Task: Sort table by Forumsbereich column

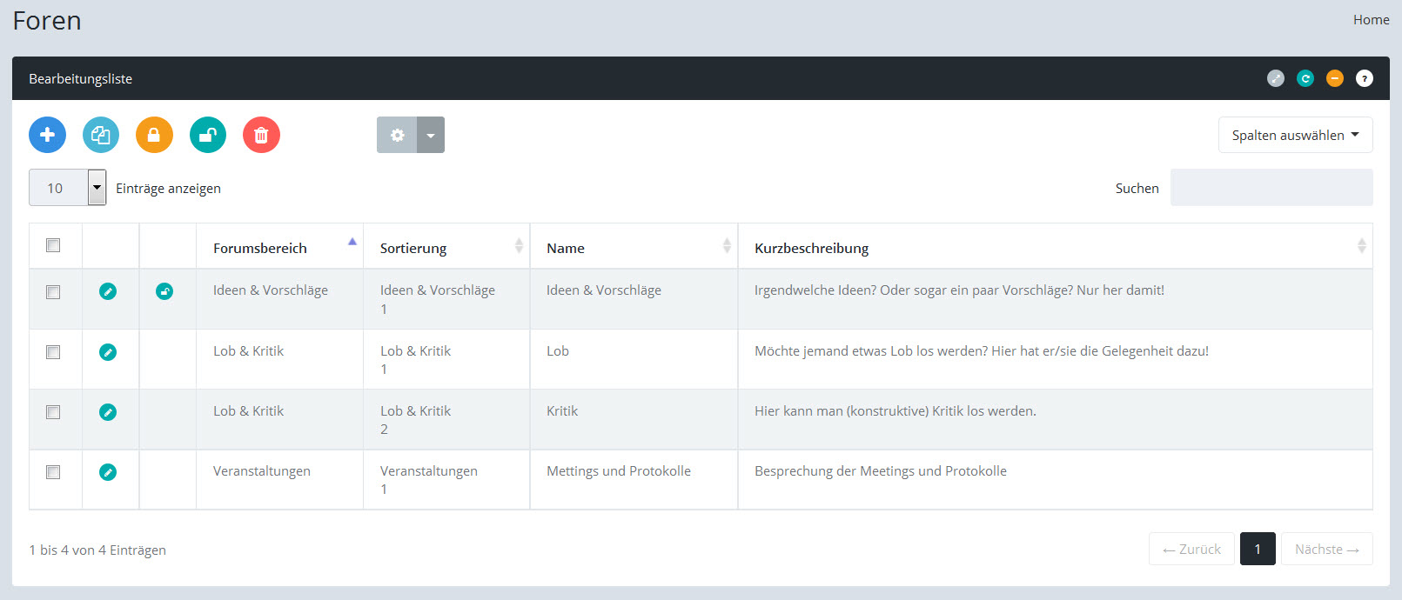Action: (260, 248)
